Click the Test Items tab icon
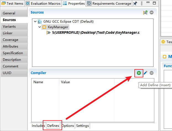Screen dimensions: 172x131 pyautogui.click(x=3, y=3)
